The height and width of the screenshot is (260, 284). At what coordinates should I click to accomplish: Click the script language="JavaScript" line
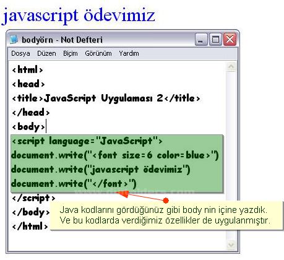tap(87, 141)
